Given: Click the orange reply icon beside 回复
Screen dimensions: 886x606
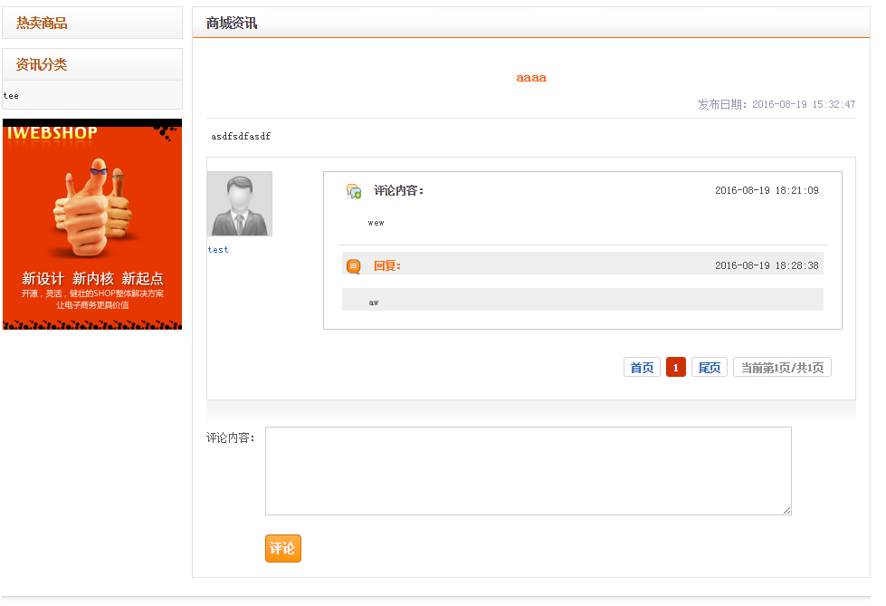Looking at the screenshot, I should tap(354, 266).
